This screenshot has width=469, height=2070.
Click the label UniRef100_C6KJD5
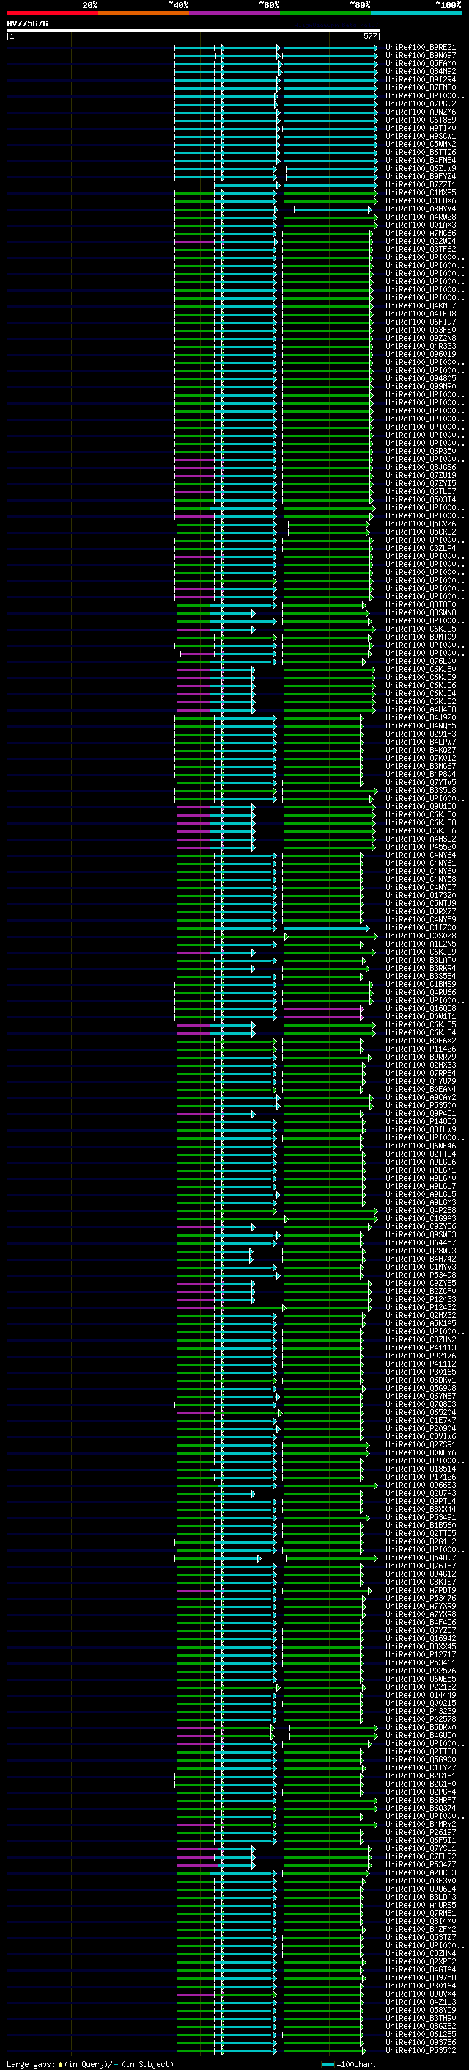(421, 629)
